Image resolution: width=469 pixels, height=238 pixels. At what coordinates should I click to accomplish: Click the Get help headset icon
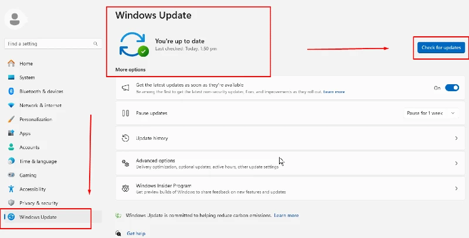[x=118, y=233]
